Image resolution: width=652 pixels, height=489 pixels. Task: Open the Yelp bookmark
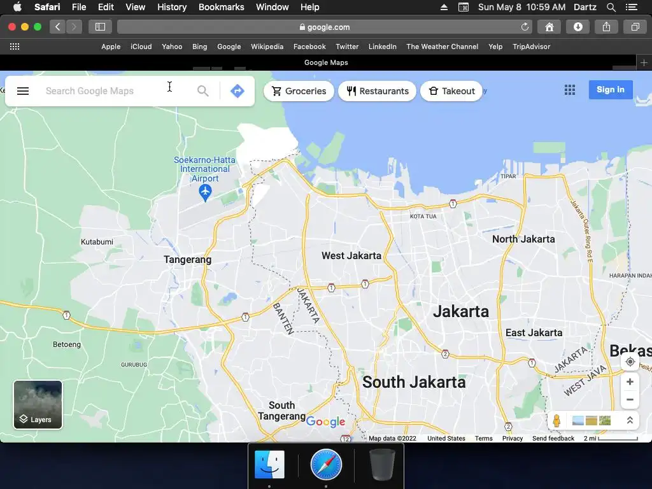pos(495,46)
